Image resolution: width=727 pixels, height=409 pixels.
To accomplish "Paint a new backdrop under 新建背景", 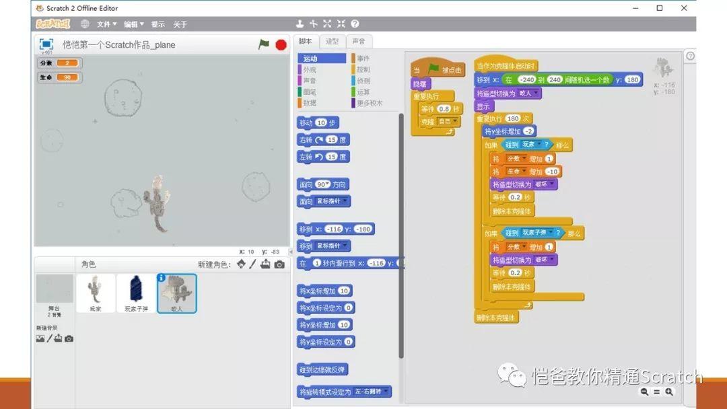I will (49, 338).
